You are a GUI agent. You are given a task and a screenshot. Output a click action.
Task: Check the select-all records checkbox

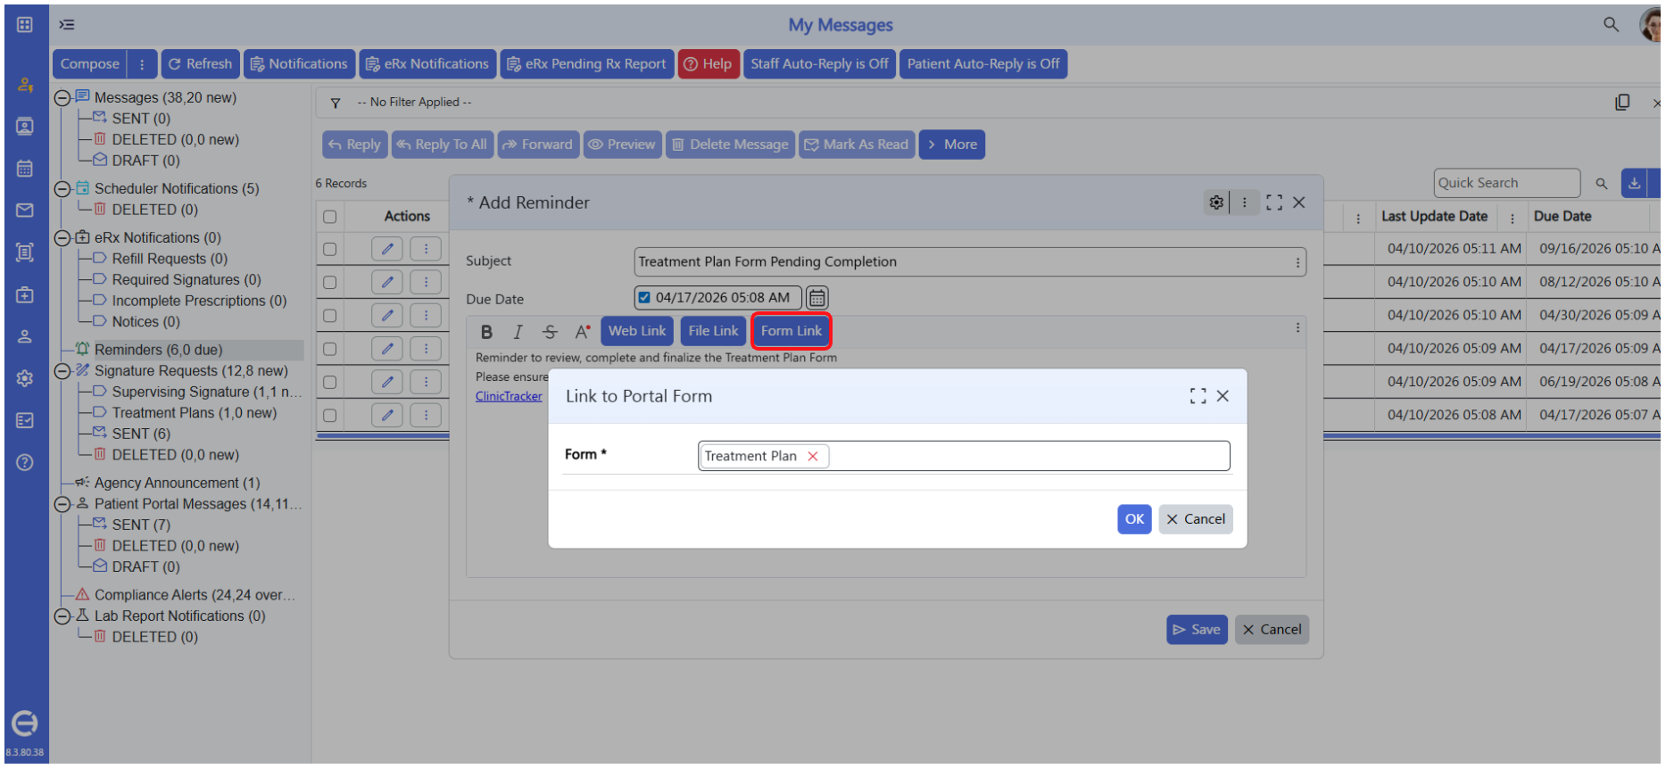pos(330,217)
